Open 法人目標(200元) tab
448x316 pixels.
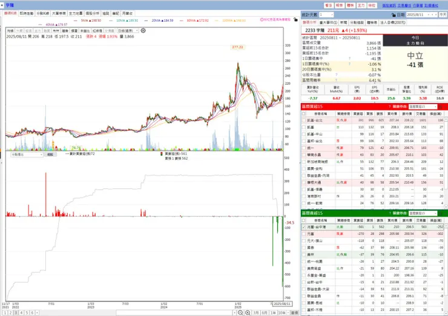click(393, 22)
